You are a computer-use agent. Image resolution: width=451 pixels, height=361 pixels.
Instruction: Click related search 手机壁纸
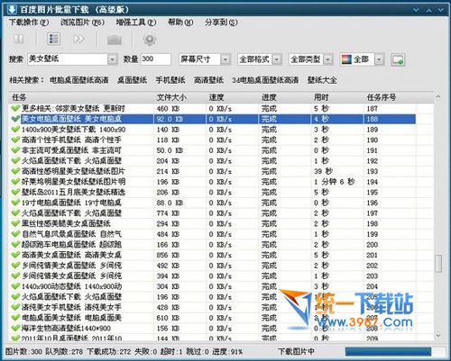pos(170,80)
